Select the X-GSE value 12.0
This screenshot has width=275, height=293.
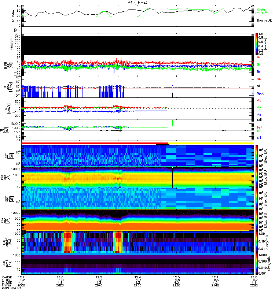coord(254,277)
